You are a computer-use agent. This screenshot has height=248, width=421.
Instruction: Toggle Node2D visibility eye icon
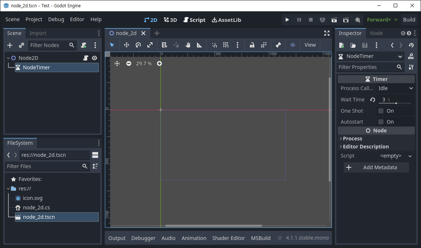pyautogui.click(x=94, y=58)
